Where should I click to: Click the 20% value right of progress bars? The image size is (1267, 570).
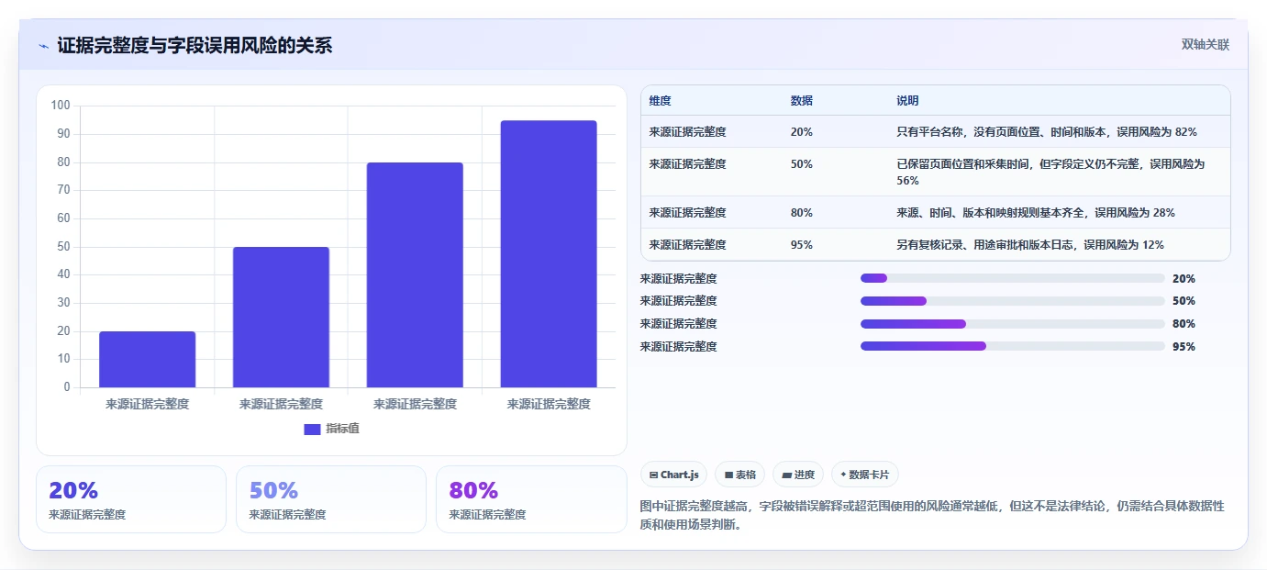coord(1184,279)
